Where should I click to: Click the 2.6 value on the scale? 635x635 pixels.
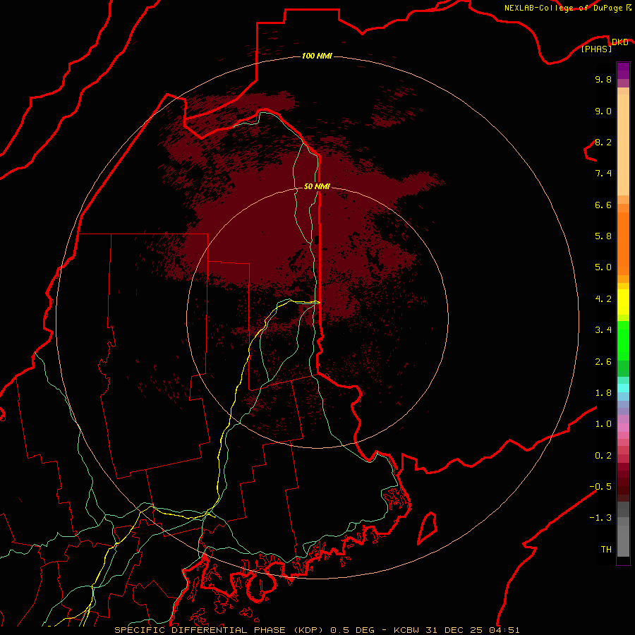click(603, 362)
